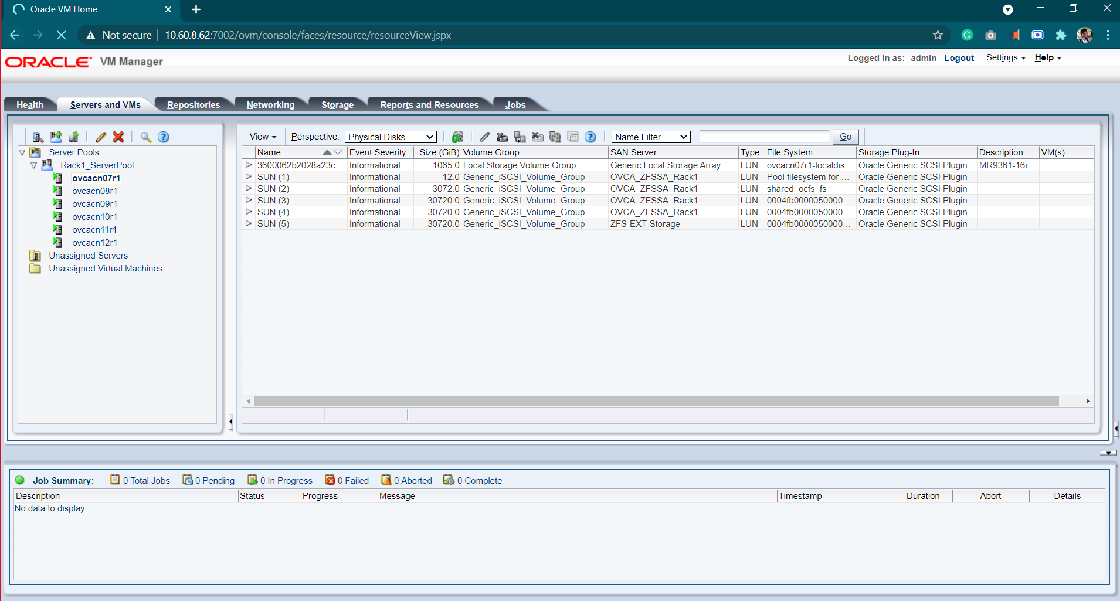
Task: Click the 0 Complete jobs icon
Action: pyautogui.click(x=449, y=480)
